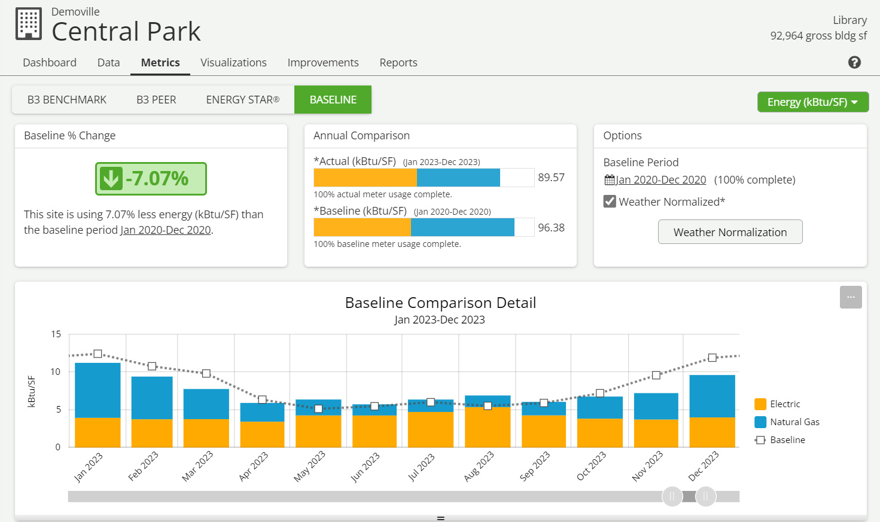
Task: Click the panel resize handle below chart
Action: point(440,518)
